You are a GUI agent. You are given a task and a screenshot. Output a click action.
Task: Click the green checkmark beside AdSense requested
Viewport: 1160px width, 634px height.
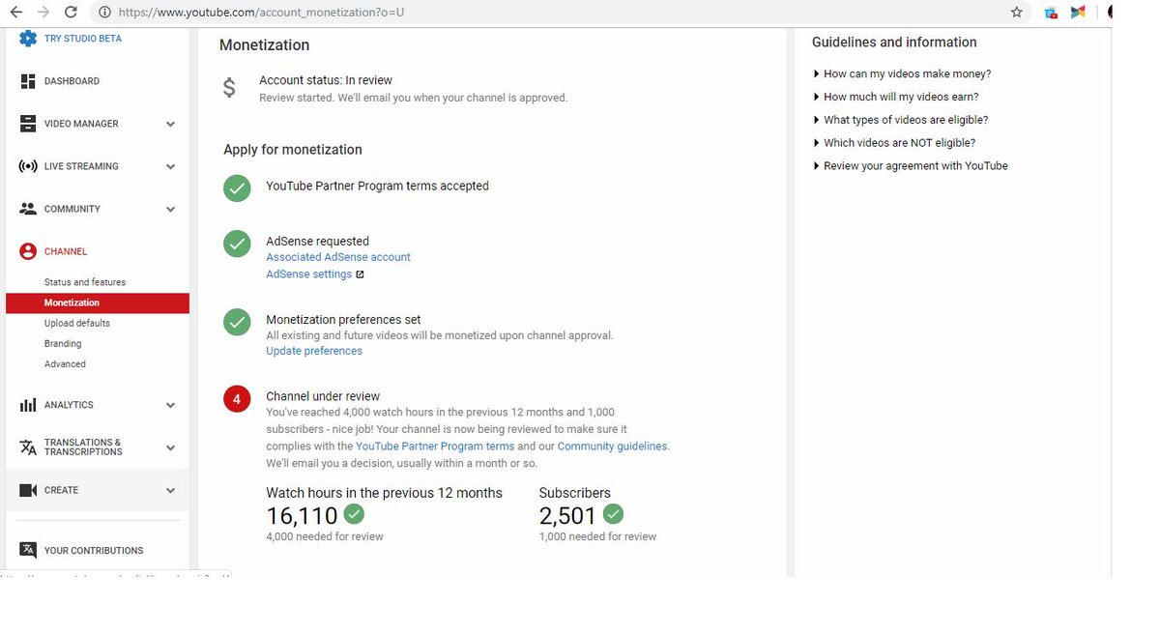[237, 244]
